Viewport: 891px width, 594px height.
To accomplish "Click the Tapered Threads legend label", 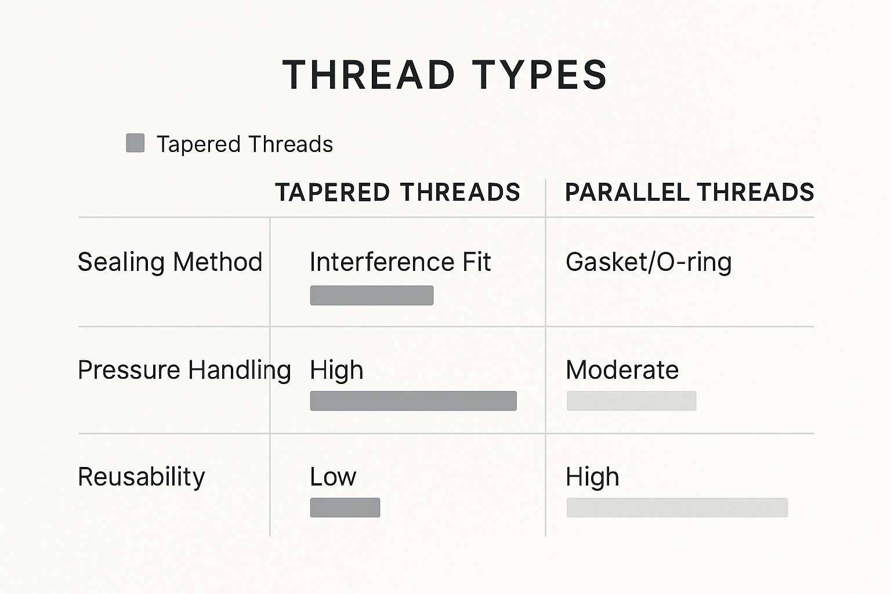I will (245, 144).
